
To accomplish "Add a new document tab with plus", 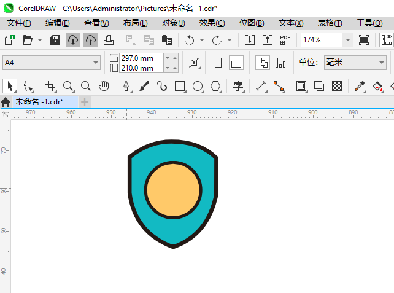I will click(x=85, y=102).
